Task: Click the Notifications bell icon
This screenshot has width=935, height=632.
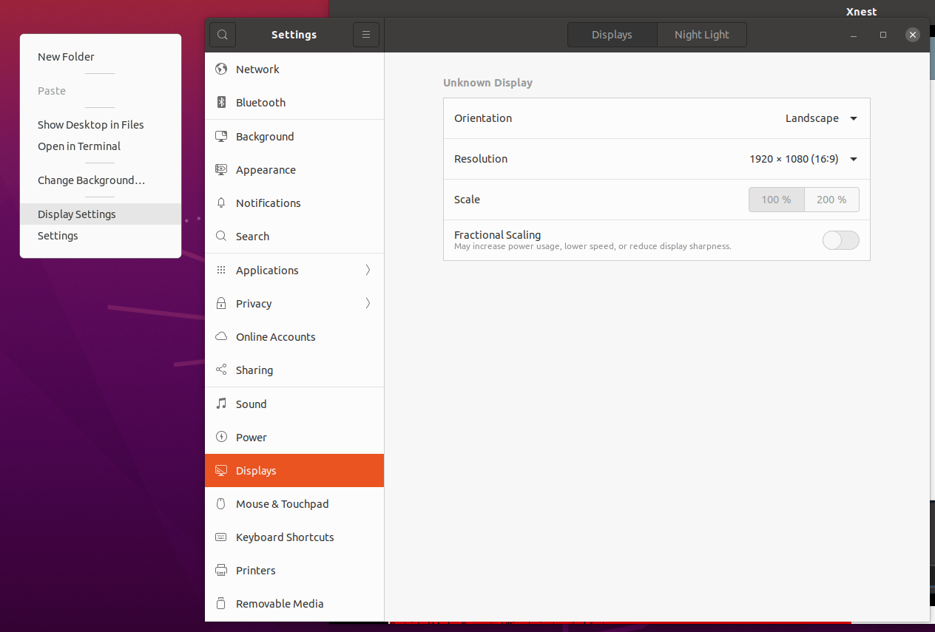Action: [x=221, y=203]
